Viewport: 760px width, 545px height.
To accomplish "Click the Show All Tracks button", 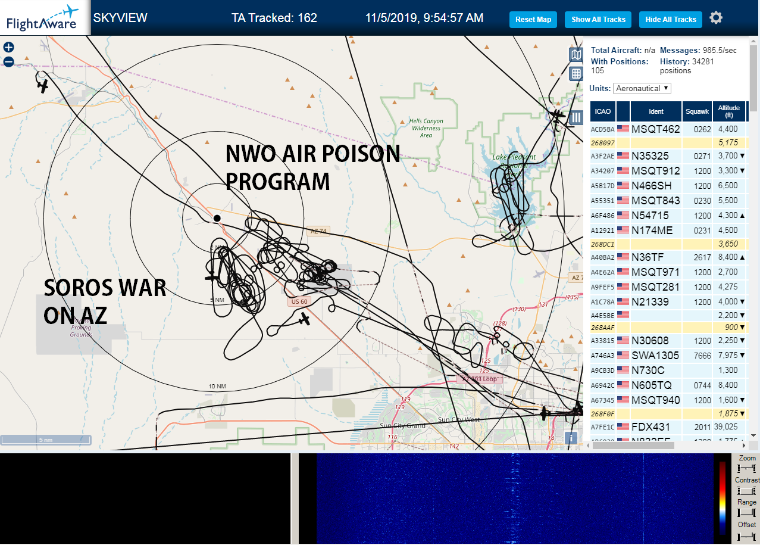I will pyautogui.click(x=598, y=20).
